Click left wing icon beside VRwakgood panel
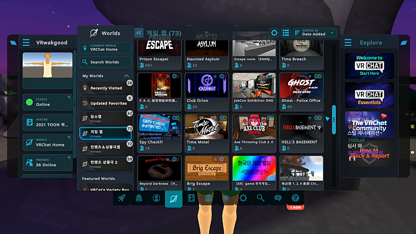This screenshot has height=234, width=416. pos(13,43)
